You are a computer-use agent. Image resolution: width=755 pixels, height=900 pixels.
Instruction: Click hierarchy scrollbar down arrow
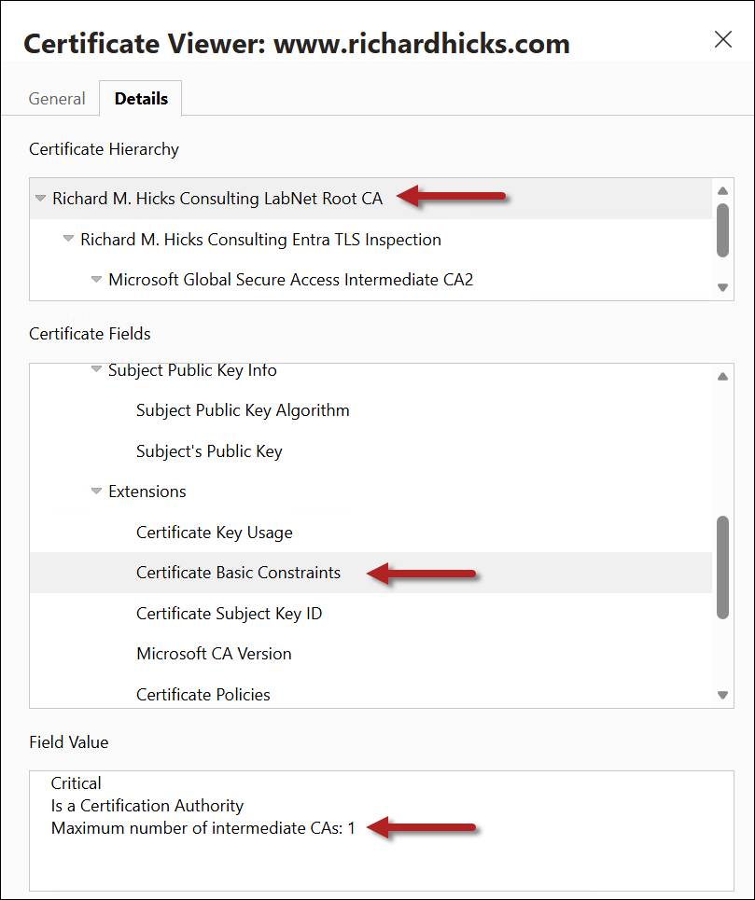(723, 287)
